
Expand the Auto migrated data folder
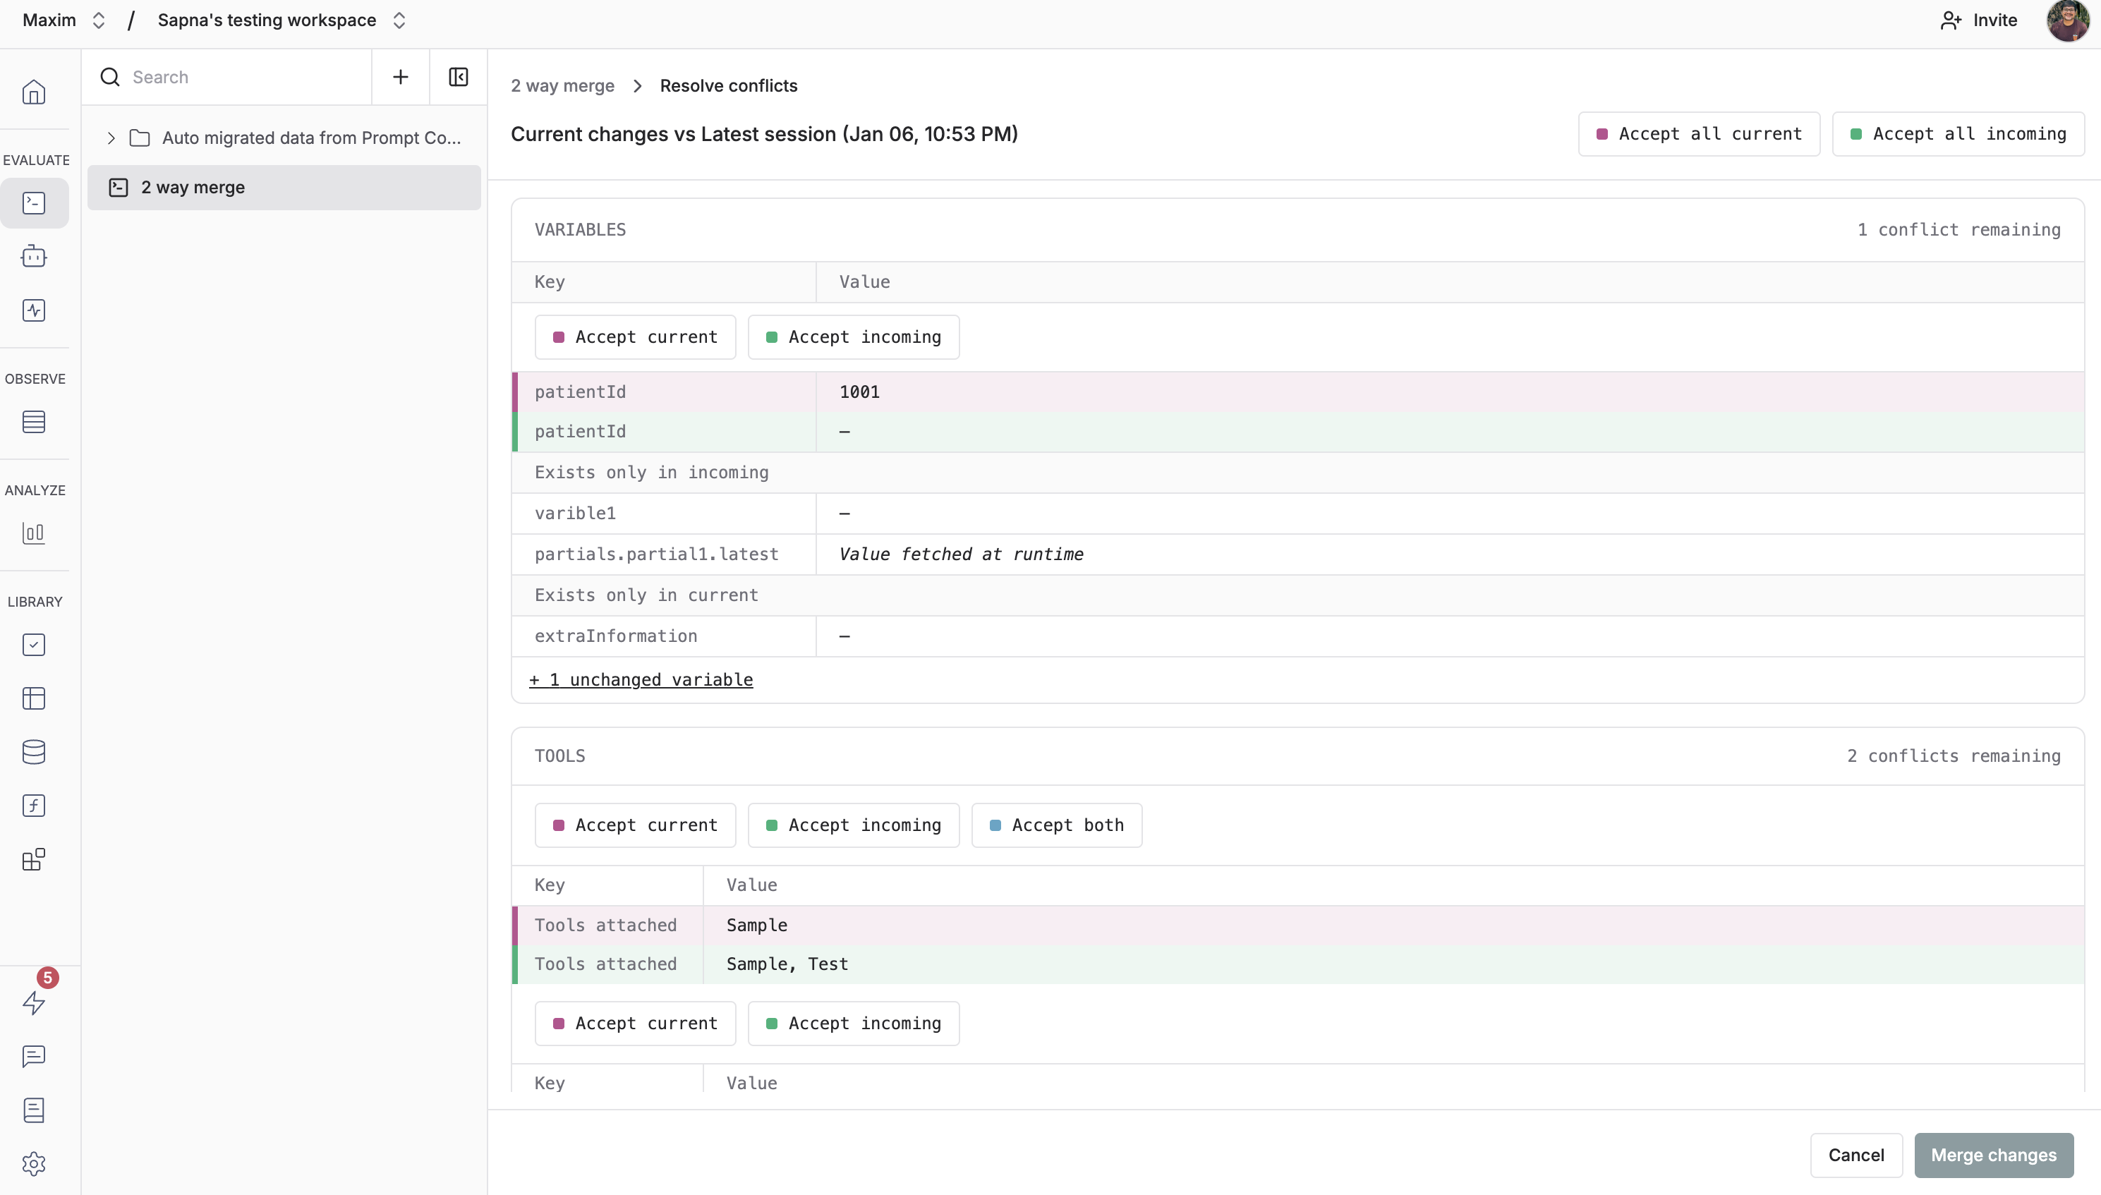coord(111,138)
